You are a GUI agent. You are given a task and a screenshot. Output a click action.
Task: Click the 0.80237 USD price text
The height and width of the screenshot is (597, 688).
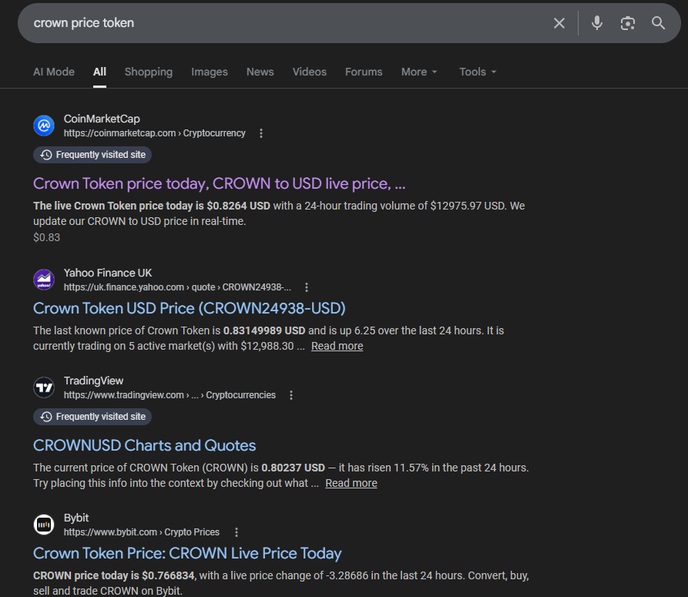point(293,468)
